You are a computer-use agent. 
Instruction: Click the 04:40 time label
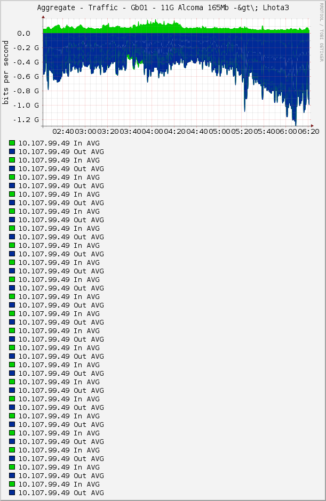click(x=197, y=132)
